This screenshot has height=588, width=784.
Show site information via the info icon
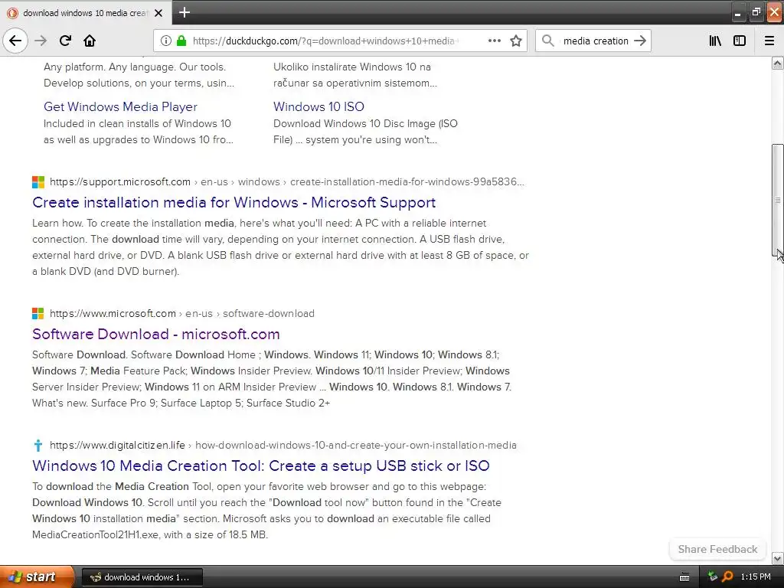165,41
